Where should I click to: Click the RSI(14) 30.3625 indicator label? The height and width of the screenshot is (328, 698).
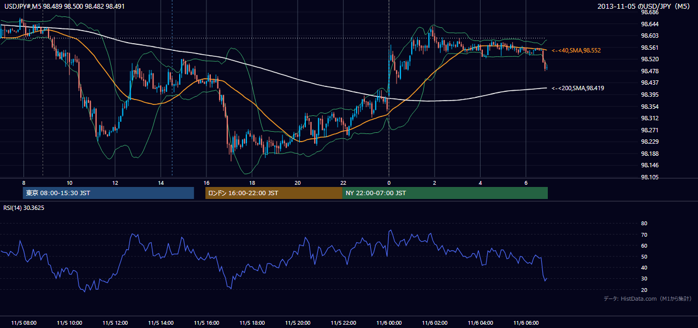click(x=23, y=208)
